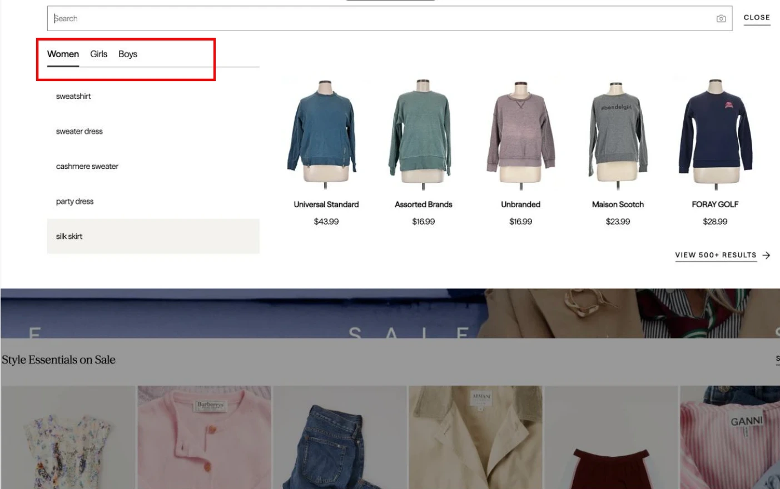Open the FORAY GOLF navy sweatshirt image
The width and height of the screenshot is (780, 489).
pyautogui.click(x=716, y=134)
